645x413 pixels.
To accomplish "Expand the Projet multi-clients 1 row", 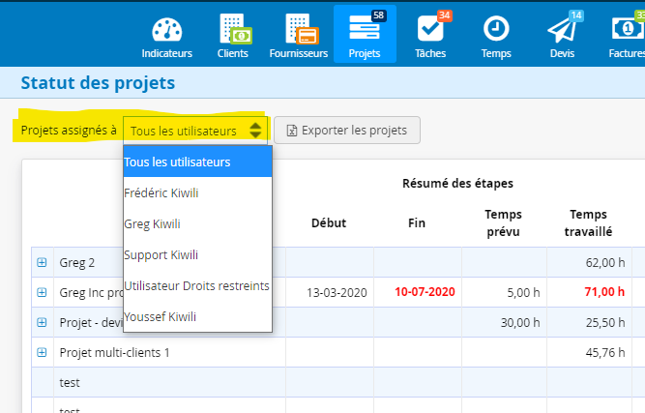I will [42, 353].
